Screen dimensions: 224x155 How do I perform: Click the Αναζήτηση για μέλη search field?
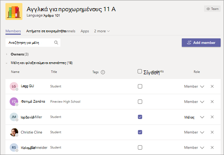tap(33, 43)
